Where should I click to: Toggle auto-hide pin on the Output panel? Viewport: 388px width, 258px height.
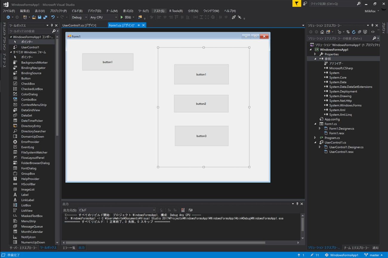(297, 204)
